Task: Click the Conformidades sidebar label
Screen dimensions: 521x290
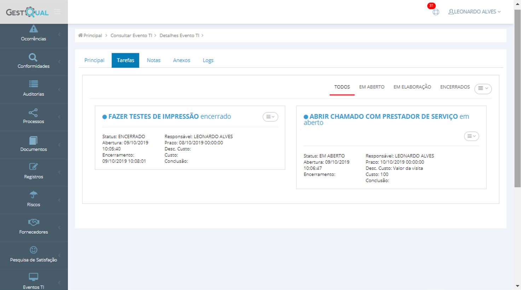Action: click(x=34, y=66)
